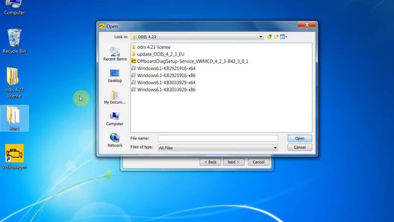Select Windows6.1-KB3033929-x86 file

point(163,89)
